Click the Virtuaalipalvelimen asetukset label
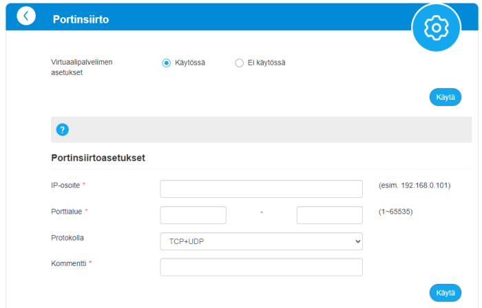482x308 pixels. 82,67
